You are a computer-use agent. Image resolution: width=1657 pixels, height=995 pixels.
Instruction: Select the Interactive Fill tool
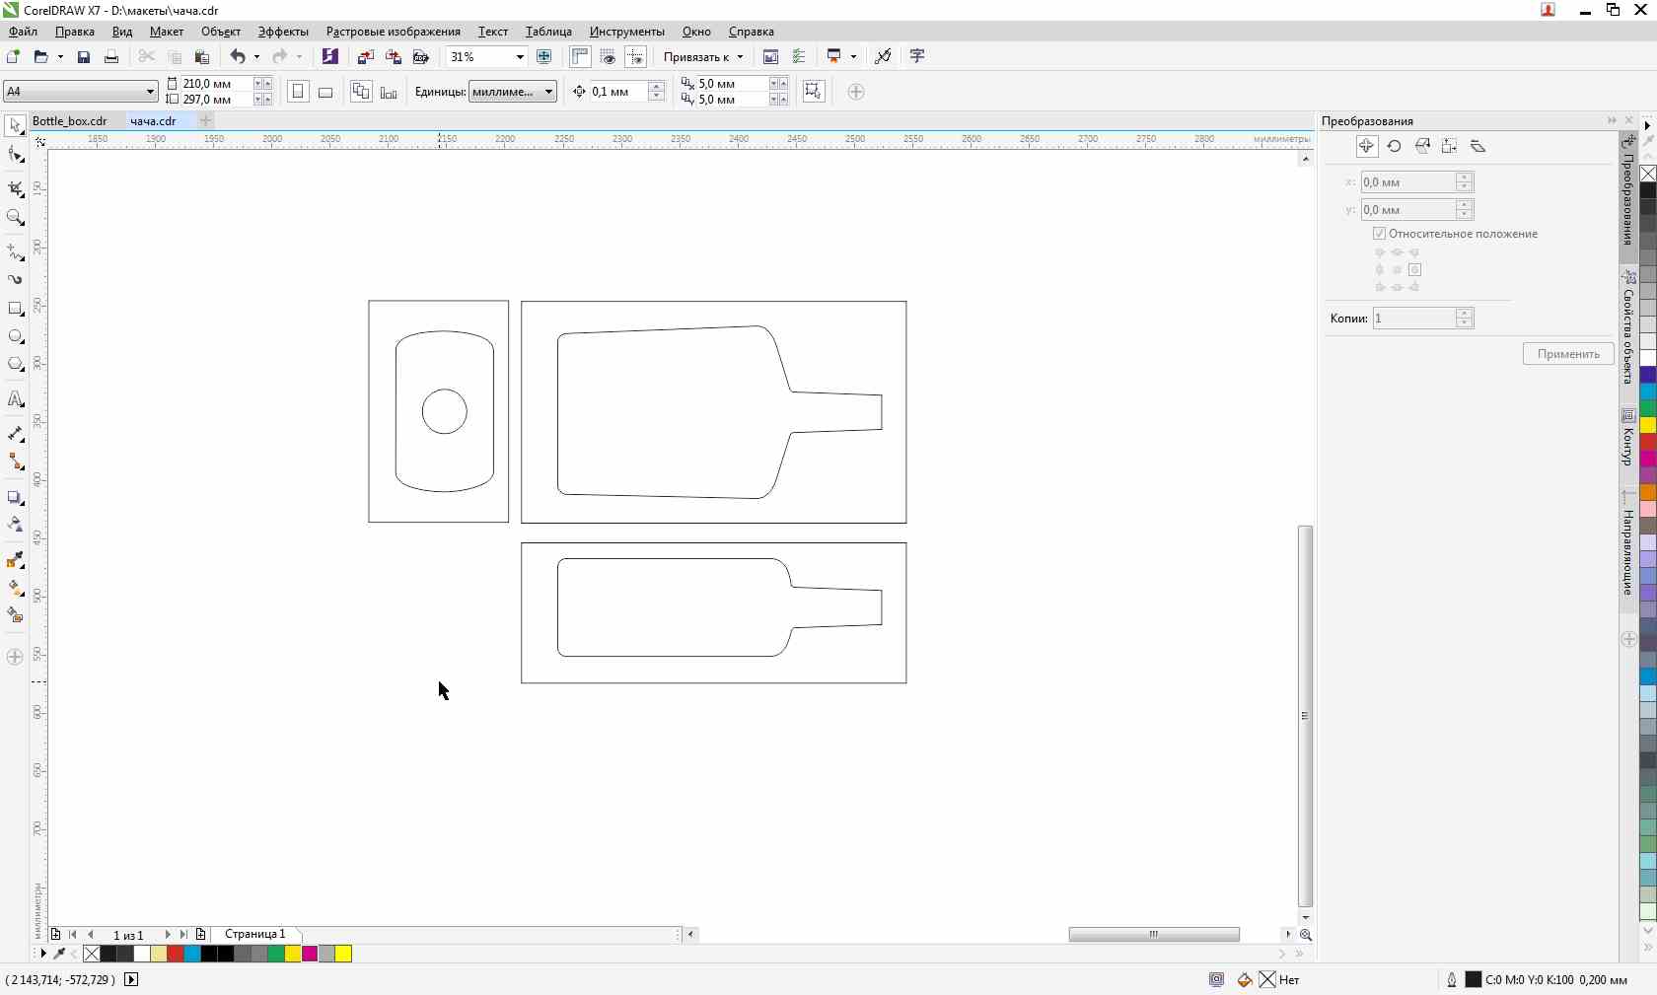click(15, 588)
